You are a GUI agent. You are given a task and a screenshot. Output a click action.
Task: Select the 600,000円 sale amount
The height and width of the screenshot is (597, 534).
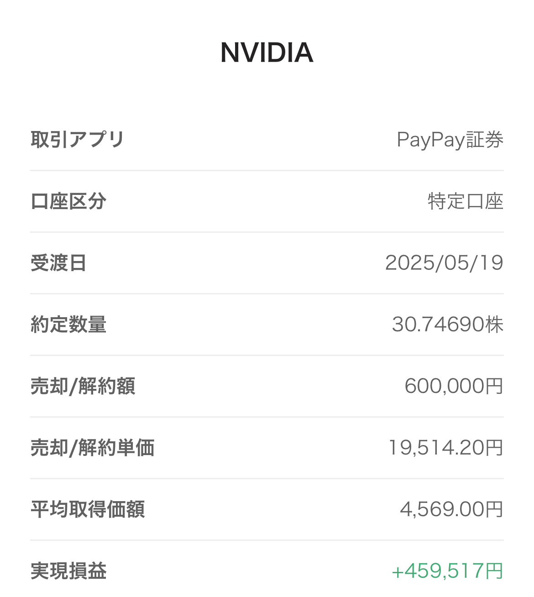[454, 386]
